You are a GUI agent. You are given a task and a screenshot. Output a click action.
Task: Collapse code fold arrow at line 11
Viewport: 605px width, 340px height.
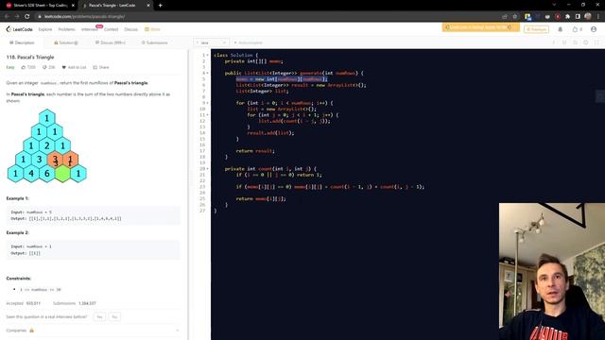coord(208,115)
